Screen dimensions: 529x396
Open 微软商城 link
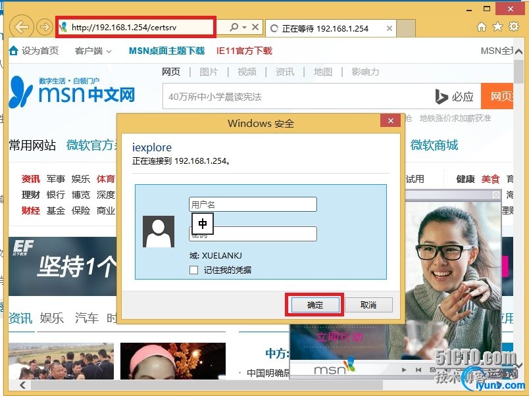coord(434,145)
